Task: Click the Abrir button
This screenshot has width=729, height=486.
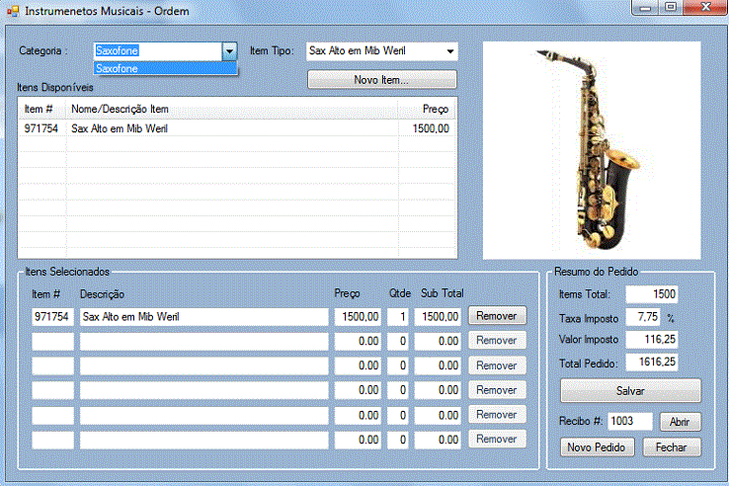Action: click(x=681, y=422)
